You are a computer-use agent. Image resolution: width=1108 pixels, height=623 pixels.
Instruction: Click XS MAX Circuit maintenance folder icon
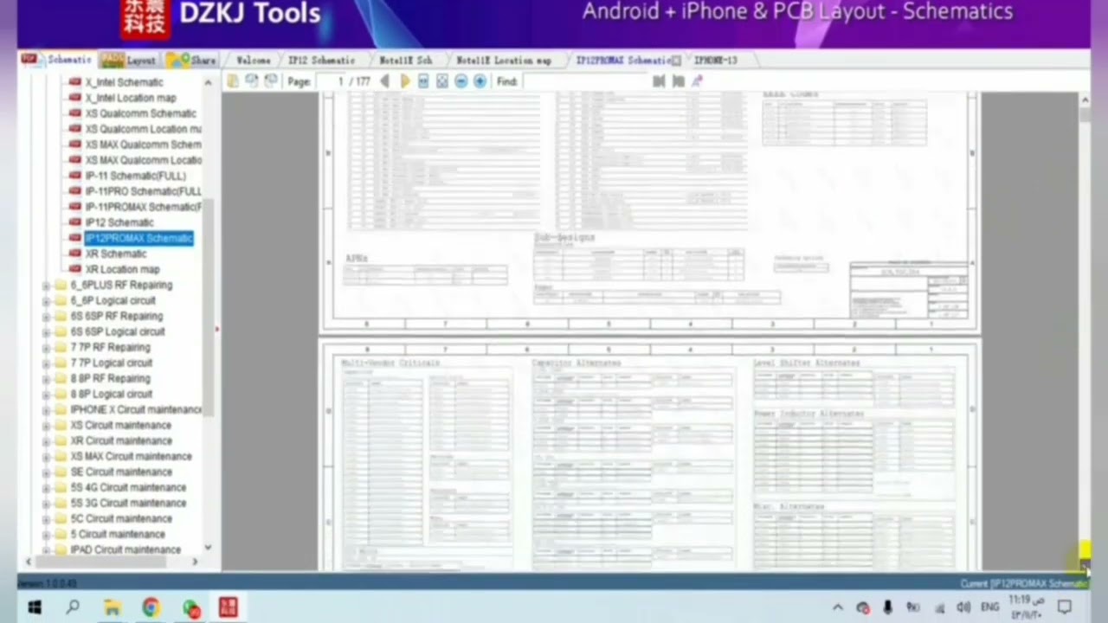(x=61, y=456)
